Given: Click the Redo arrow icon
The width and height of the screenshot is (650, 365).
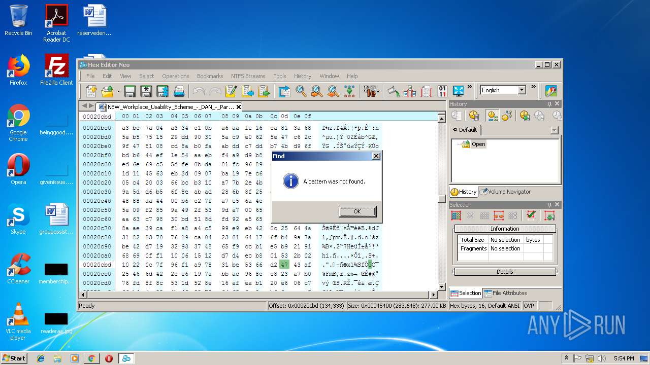Looking at the screenshot, I should (x=215, y=91).
